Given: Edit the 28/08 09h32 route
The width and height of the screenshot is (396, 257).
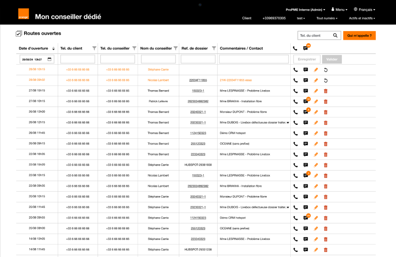Looking at the screenshot, I should pyautogui.click(x=316, y=80).
